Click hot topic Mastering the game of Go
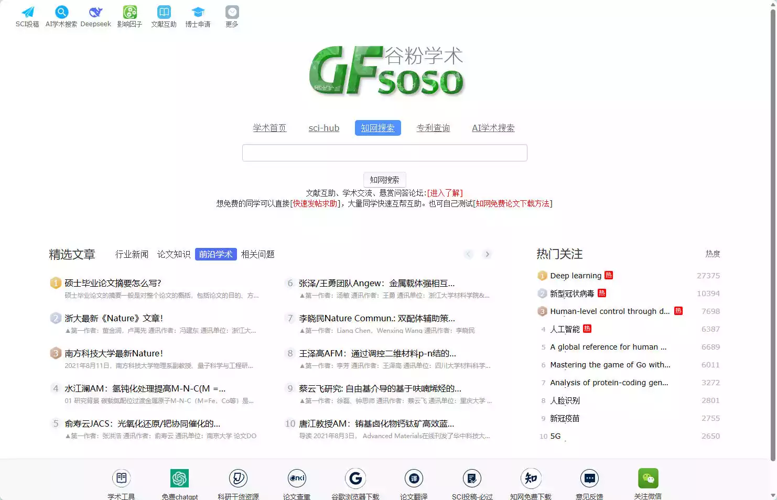This screenshot has height=500, width=777. click(610, 365)
